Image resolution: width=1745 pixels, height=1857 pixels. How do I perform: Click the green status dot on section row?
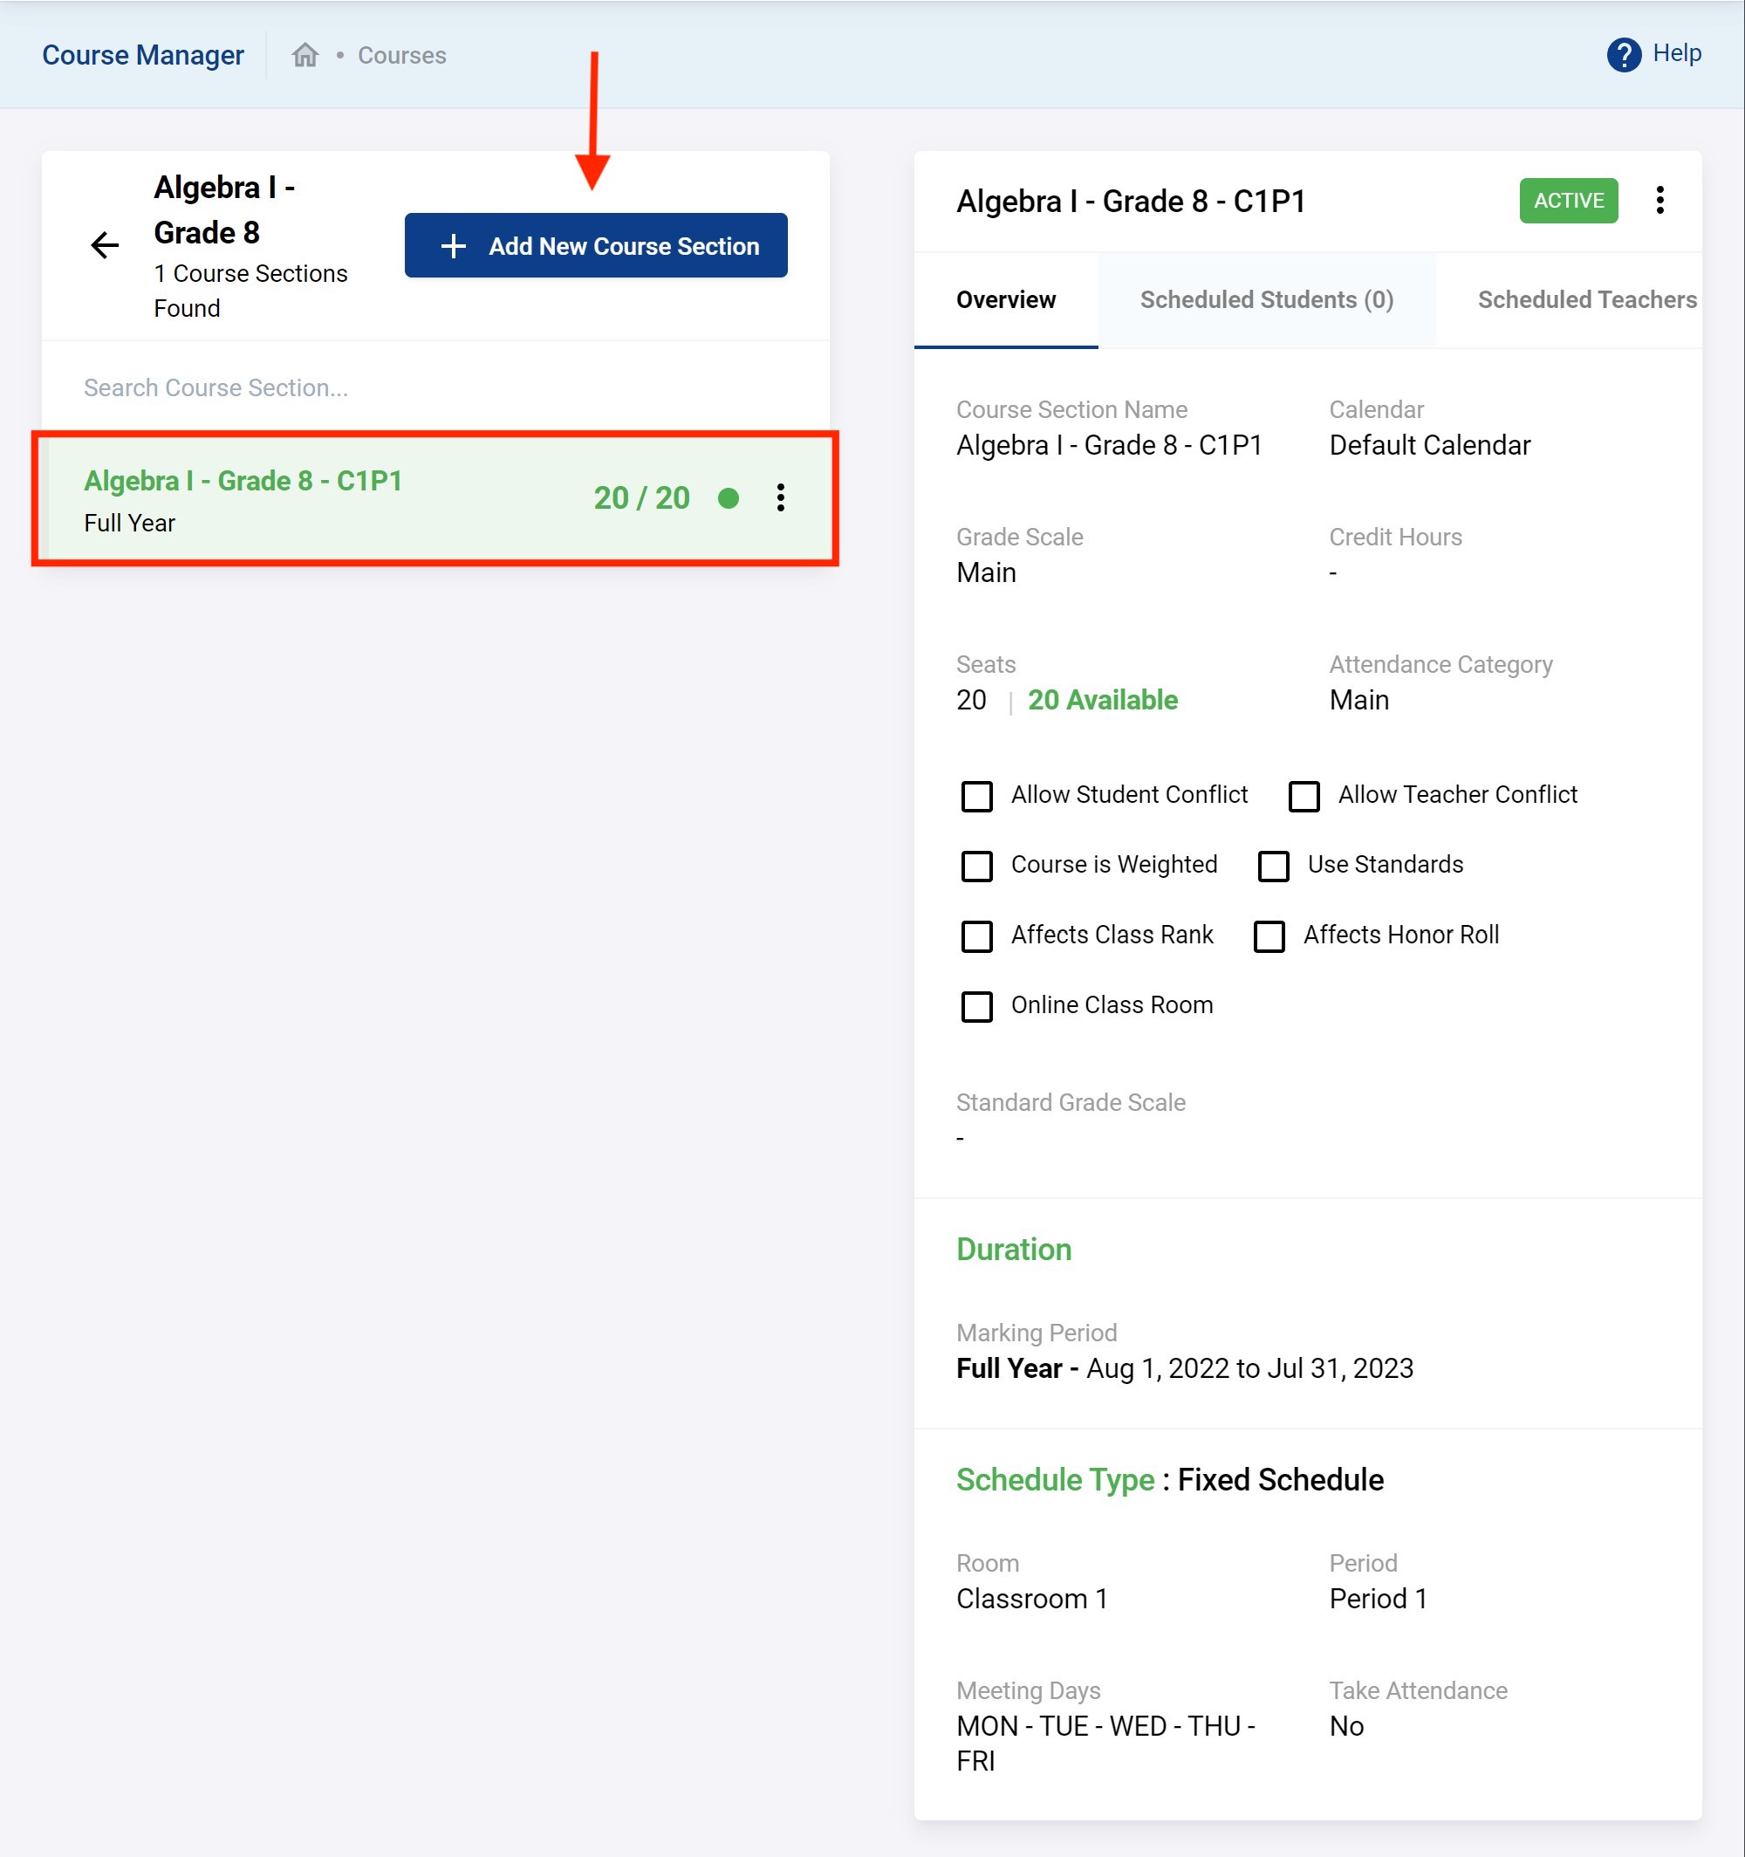click(x=728, y=498)
